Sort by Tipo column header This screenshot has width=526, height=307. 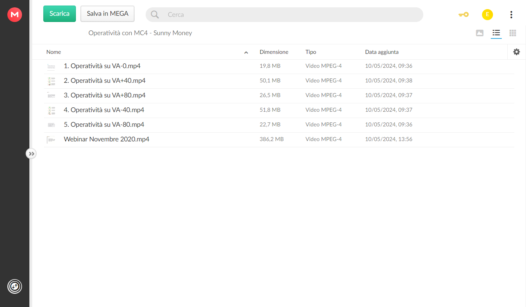pos(311,52)
